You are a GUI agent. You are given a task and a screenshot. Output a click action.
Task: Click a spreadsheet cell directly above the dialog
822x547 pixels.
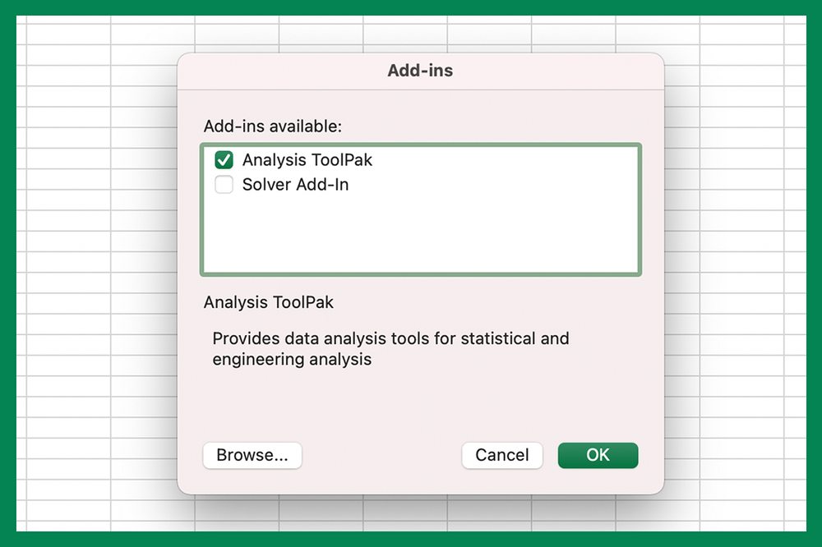pyautogui.click(x=404, y=33)
